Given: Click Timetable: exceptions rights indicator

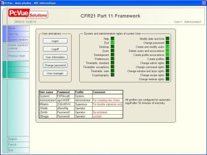Looking at the screenshot, I should coord(112,67).
